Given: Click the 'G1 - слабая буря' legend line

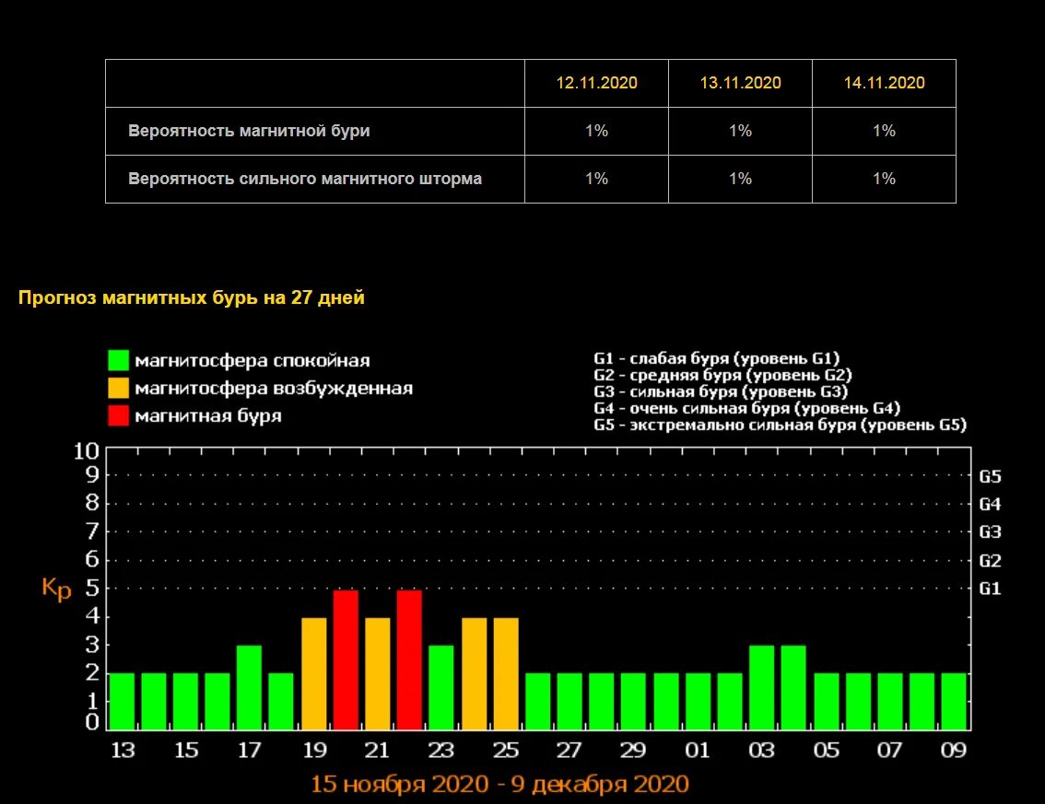Looking at the screenshot, I should pos(716,358).
